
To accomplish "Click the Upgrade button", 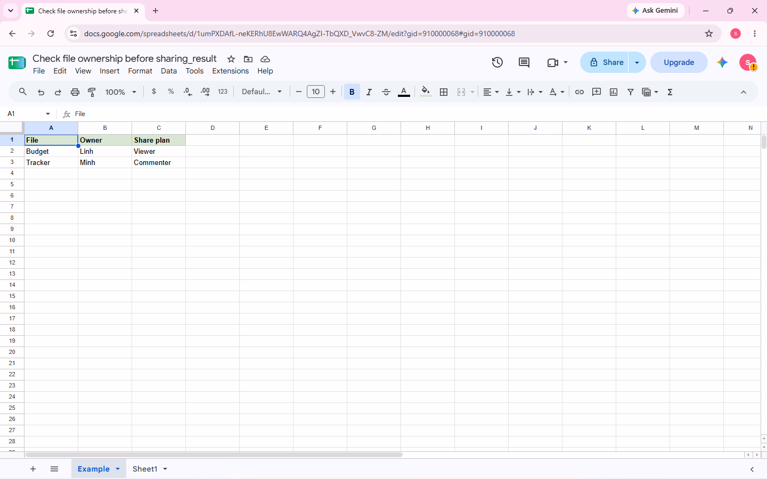I will click(679, 62).
